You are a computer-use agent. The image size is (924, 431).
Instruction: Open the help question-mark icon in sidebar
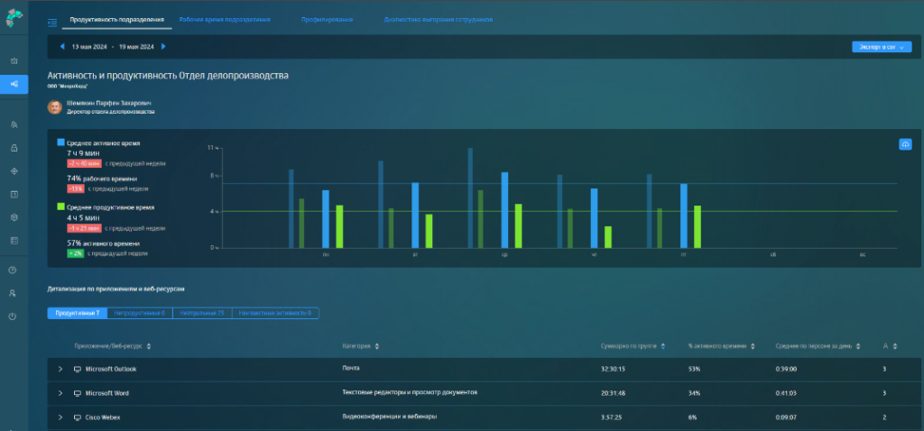coord(14,270)
